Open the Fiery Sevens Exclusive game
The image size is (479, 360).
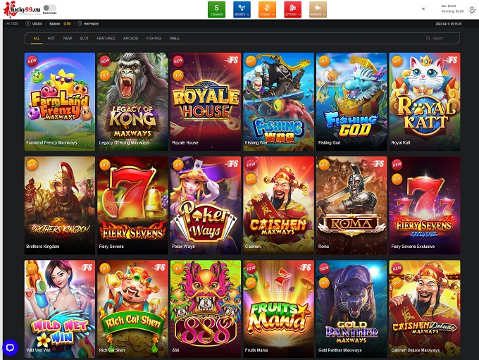coord(425,206)
